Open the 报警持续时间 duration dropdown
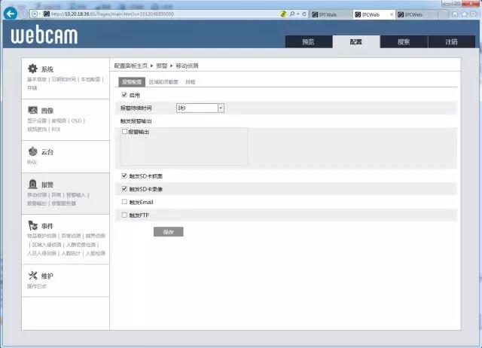The width and height of the screenshot is (482, 348). click(200, 108)
